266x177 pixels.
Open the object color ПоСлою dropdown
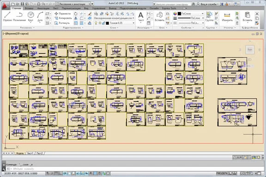pos(191,13)
